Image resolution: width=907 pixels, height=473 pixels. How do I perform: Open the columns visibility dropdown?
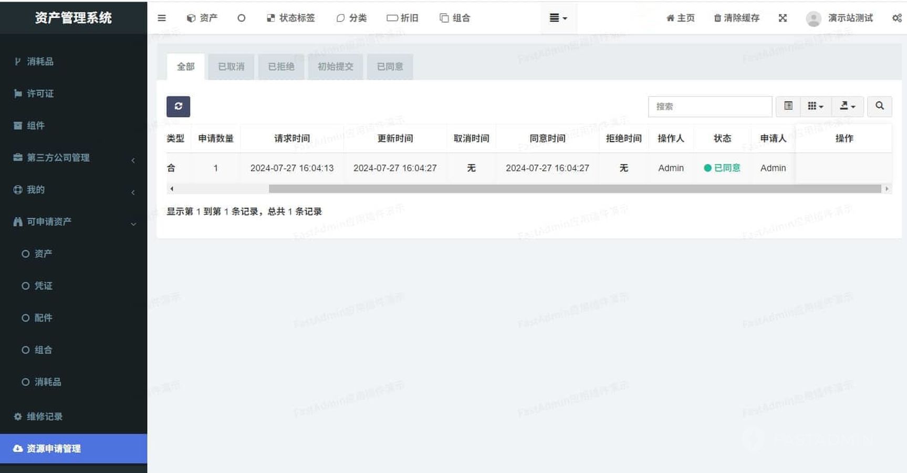coord(815,106)
